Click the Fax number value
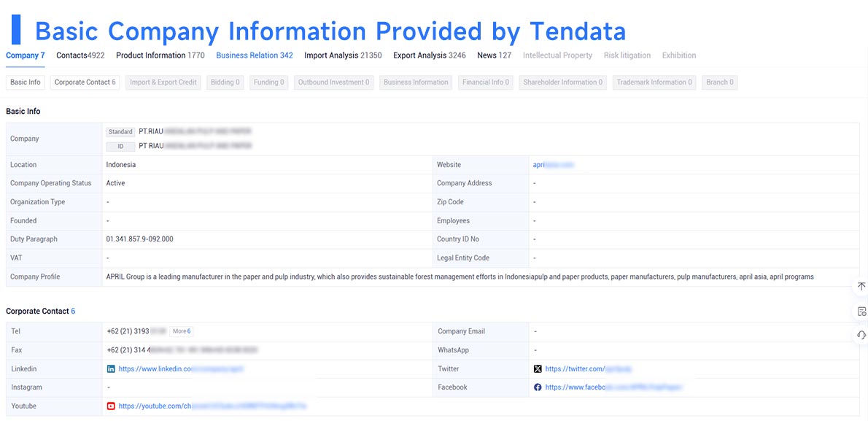 [x=182, y=350]
